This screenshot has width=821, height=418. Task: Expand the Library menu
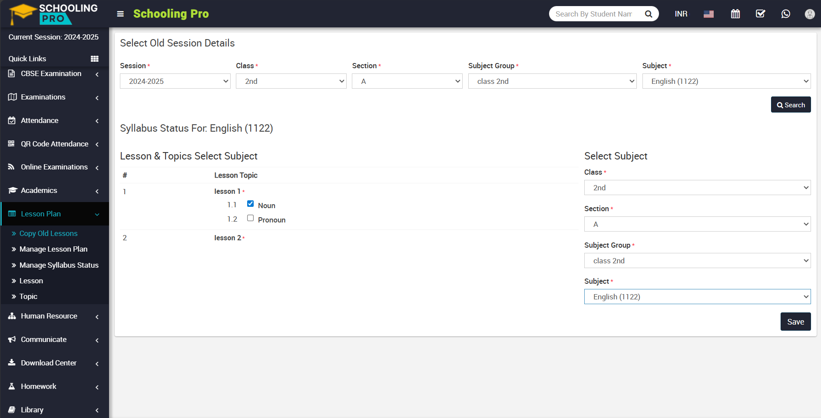(x=97, y=410)
